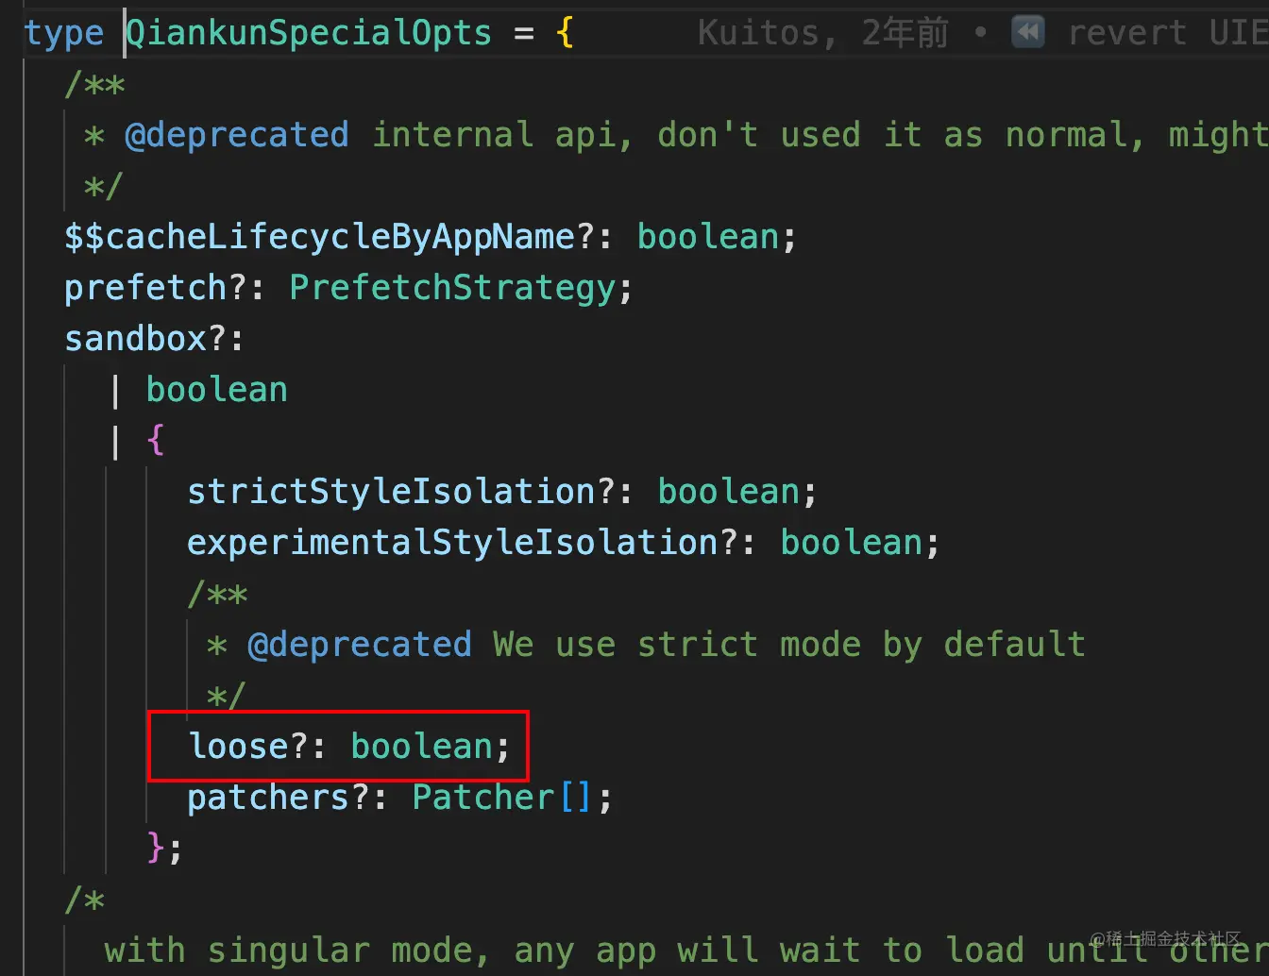Click the prefetch property name
Viewport: 1269px width, 976px height.
tap(144, 288)
